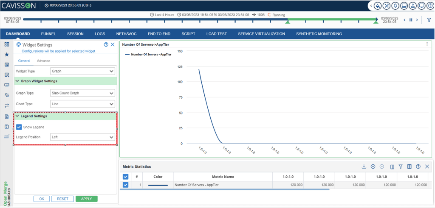Open the Legend Position dropdown
This screenshot has height=208, width=435.
pos(83,137)
